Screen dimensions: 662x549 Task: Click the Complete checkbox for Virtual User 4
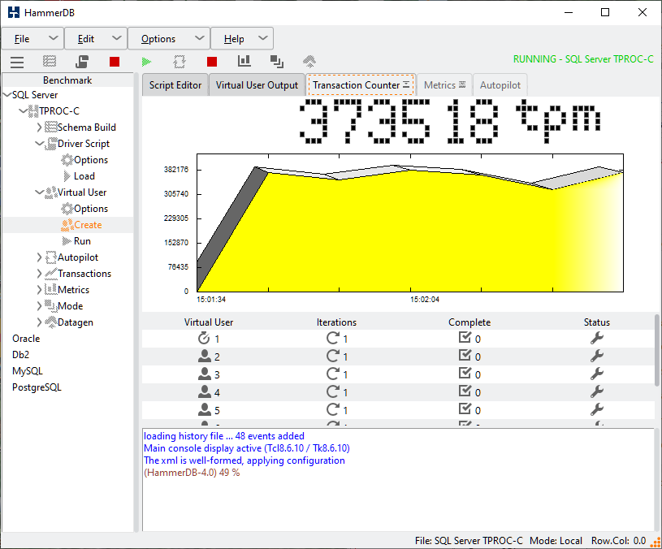465,391
